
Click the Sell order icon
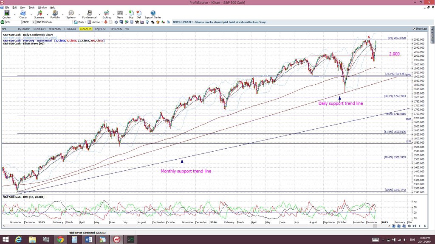coord(139,14)
